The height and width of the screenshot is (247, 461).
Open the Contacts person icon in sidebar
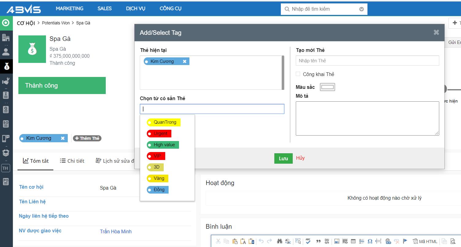point(6,51)
